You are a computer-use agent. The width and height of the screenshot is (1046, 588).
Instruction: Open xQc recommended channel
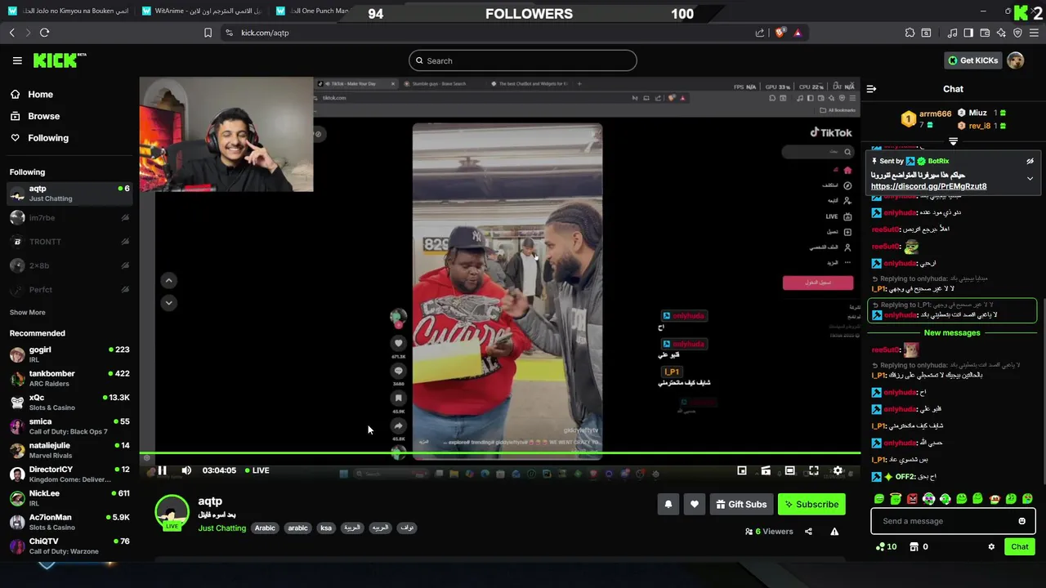pos(69,402)
